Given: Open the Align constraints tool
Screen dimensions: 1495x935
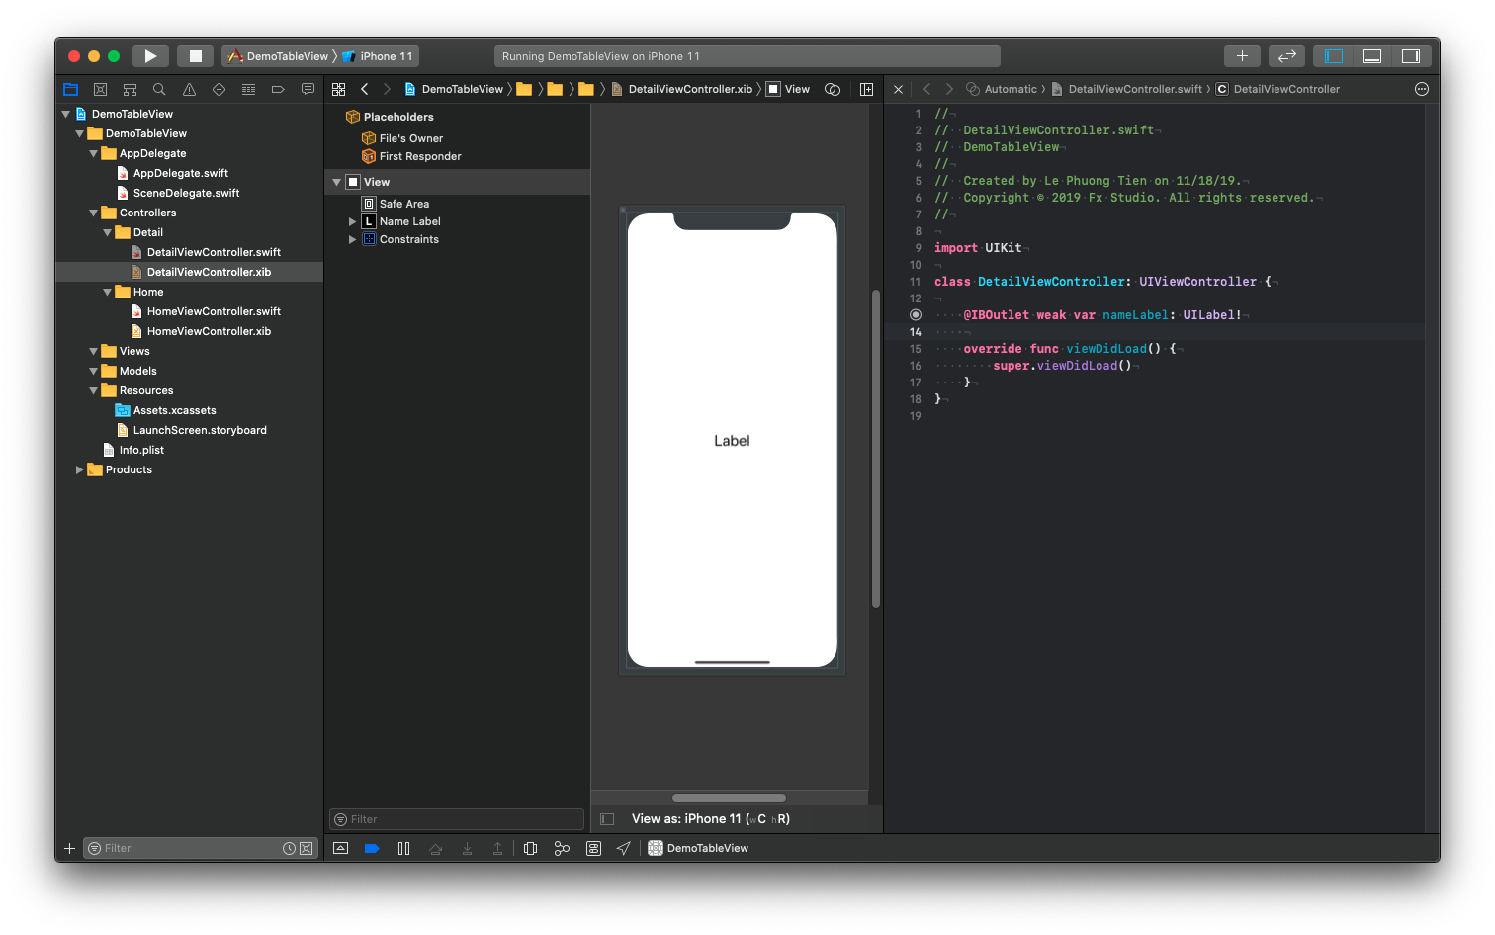Looking at the screenshot, I should coord(467,848).
